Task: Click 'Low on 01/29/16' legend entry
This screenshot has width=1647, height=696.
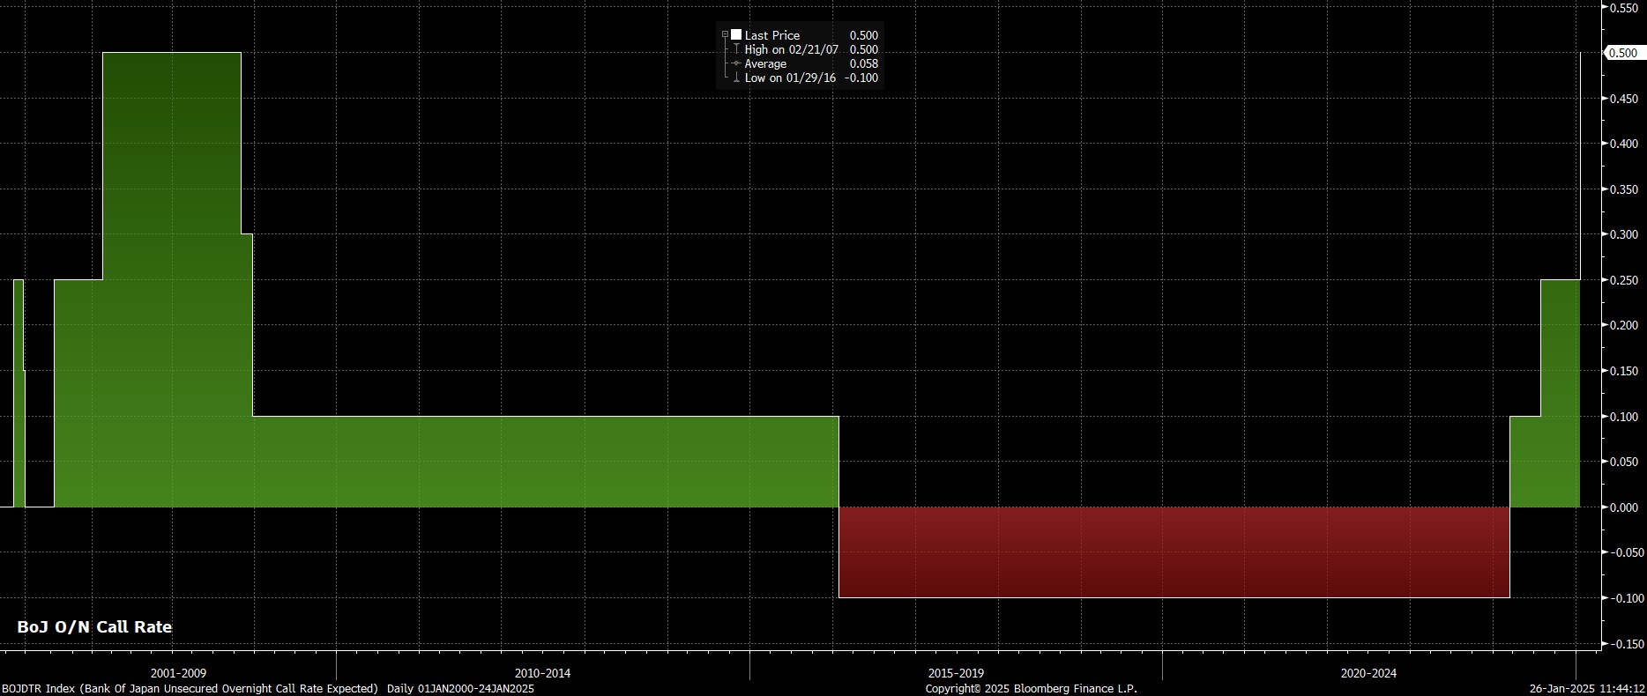Action: click(x=790, y=78)
